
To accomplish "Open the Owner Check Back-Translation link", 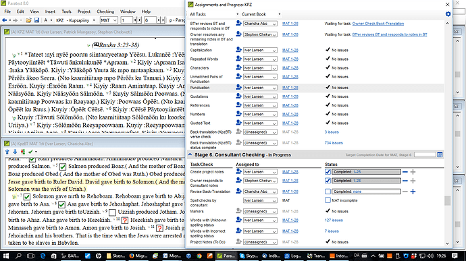I will [x=378, y=24].
